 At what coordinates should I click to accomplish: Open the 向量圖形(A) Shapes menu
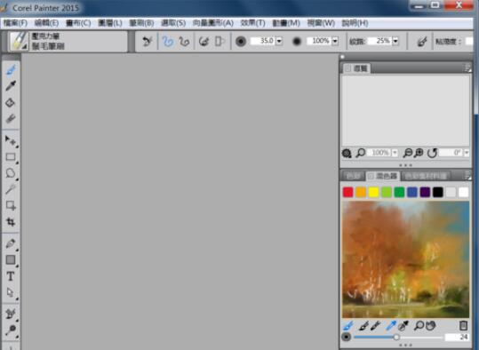pyautogui.click(x=213, y=23)
